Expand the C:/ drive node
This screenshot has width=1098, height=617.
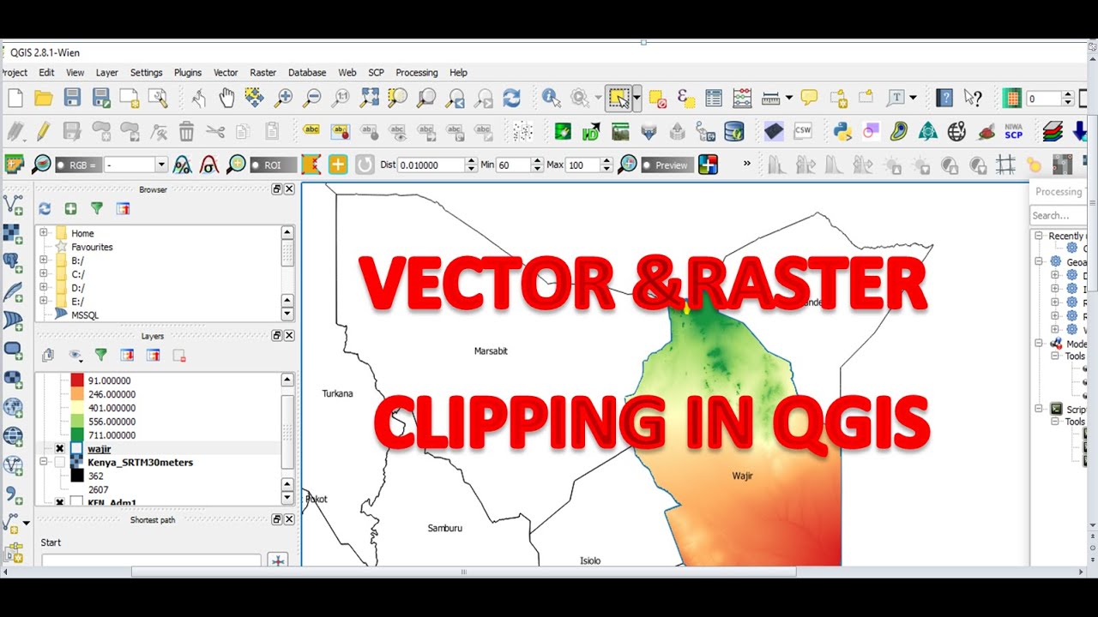point(43,274)
